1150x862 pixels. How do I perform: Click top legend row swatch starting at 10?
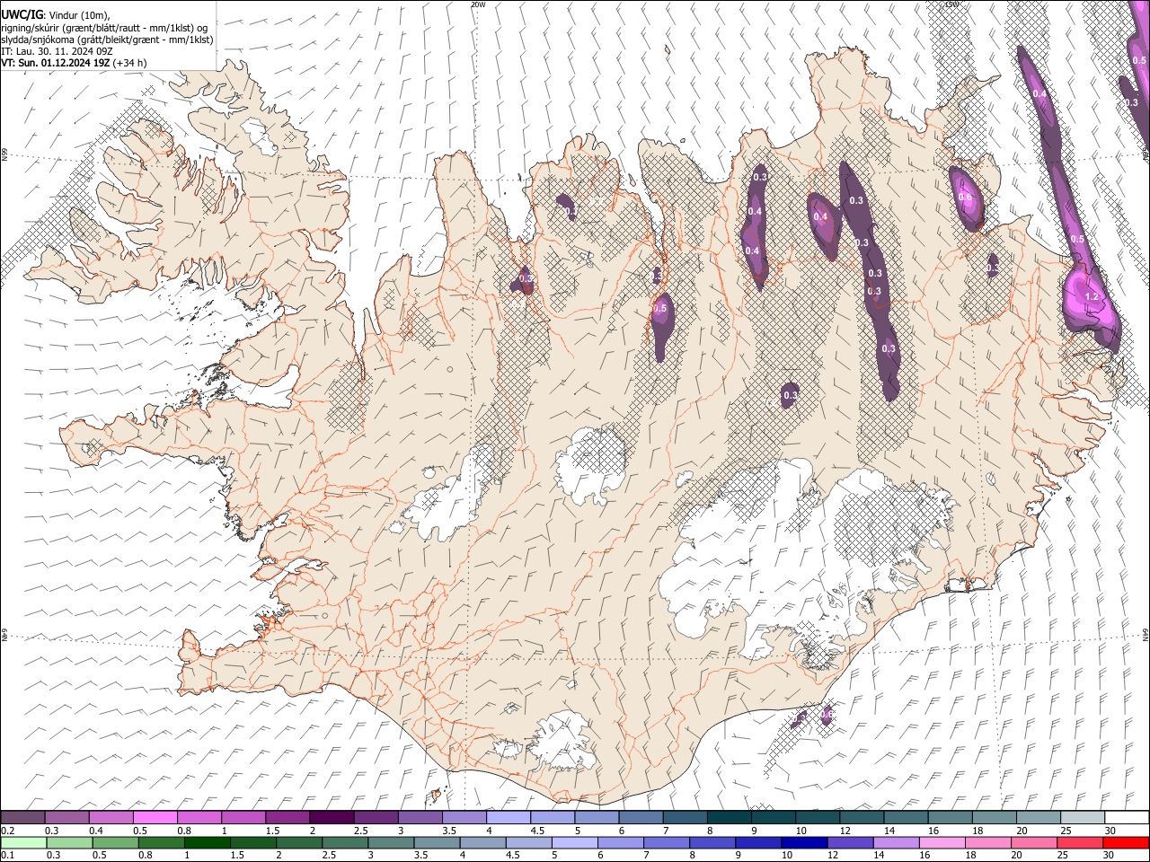click(x=818, y=817)
